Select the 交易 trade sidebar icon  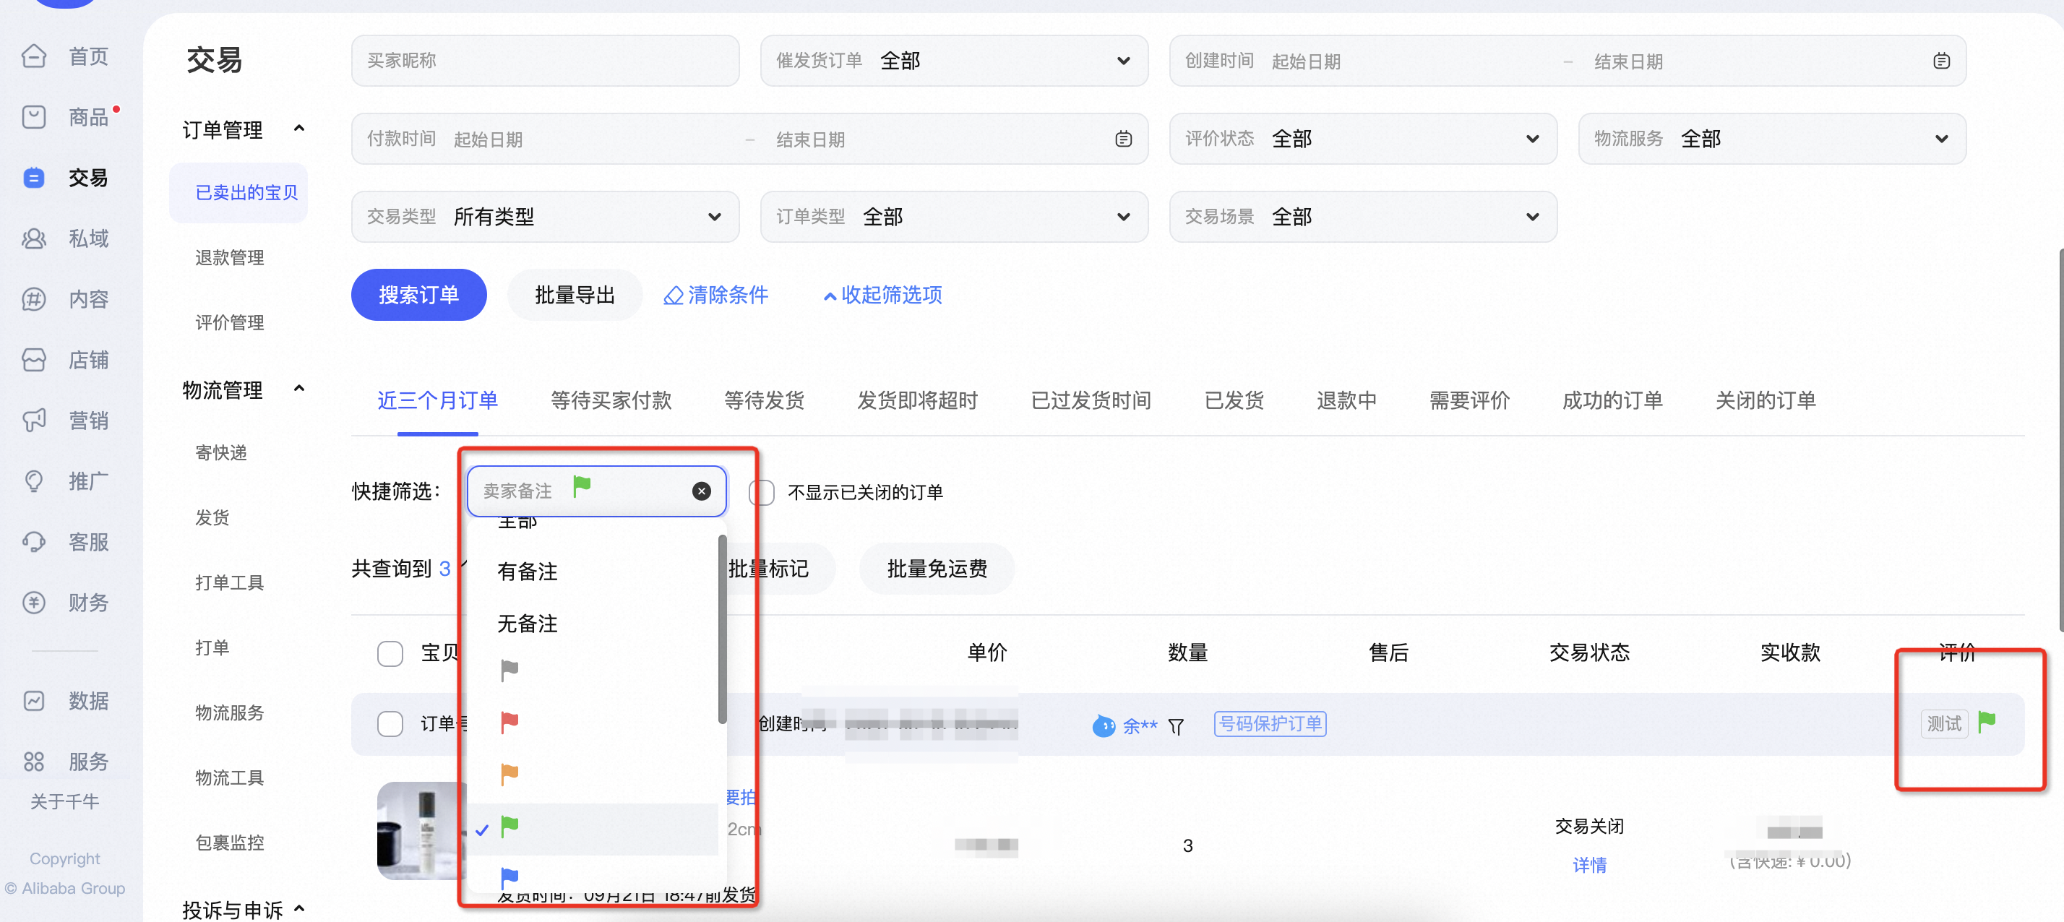coord(34,178)
